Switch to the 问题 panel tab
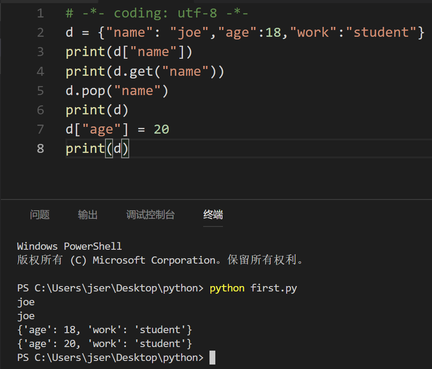The width and height of the screenshot is (432, 369). coord(39,214)
